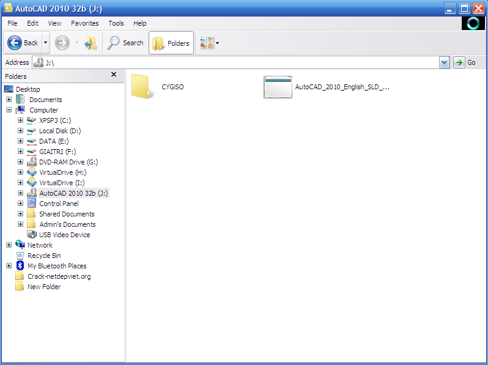Click the Go button

point(465,62)
